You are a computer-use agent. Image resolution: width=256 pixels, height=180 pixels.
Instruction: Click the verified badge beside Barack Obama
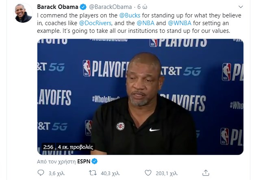coord(83,7)
